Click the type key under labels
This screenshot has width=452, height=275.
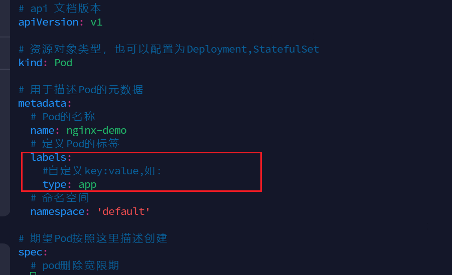(x=54, y=184)
